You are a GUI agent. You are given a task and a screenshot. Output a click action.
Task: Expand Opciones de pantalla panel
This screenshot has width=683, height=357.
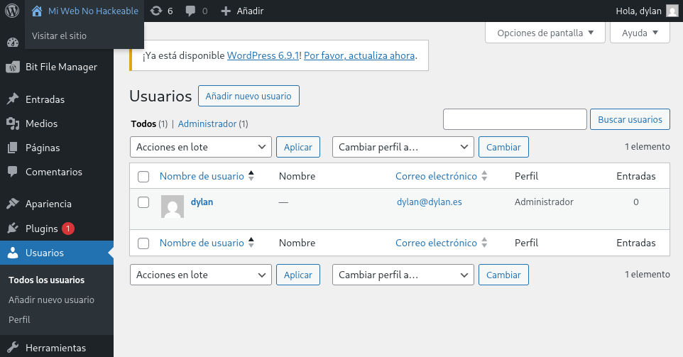(x=545, y=33)
